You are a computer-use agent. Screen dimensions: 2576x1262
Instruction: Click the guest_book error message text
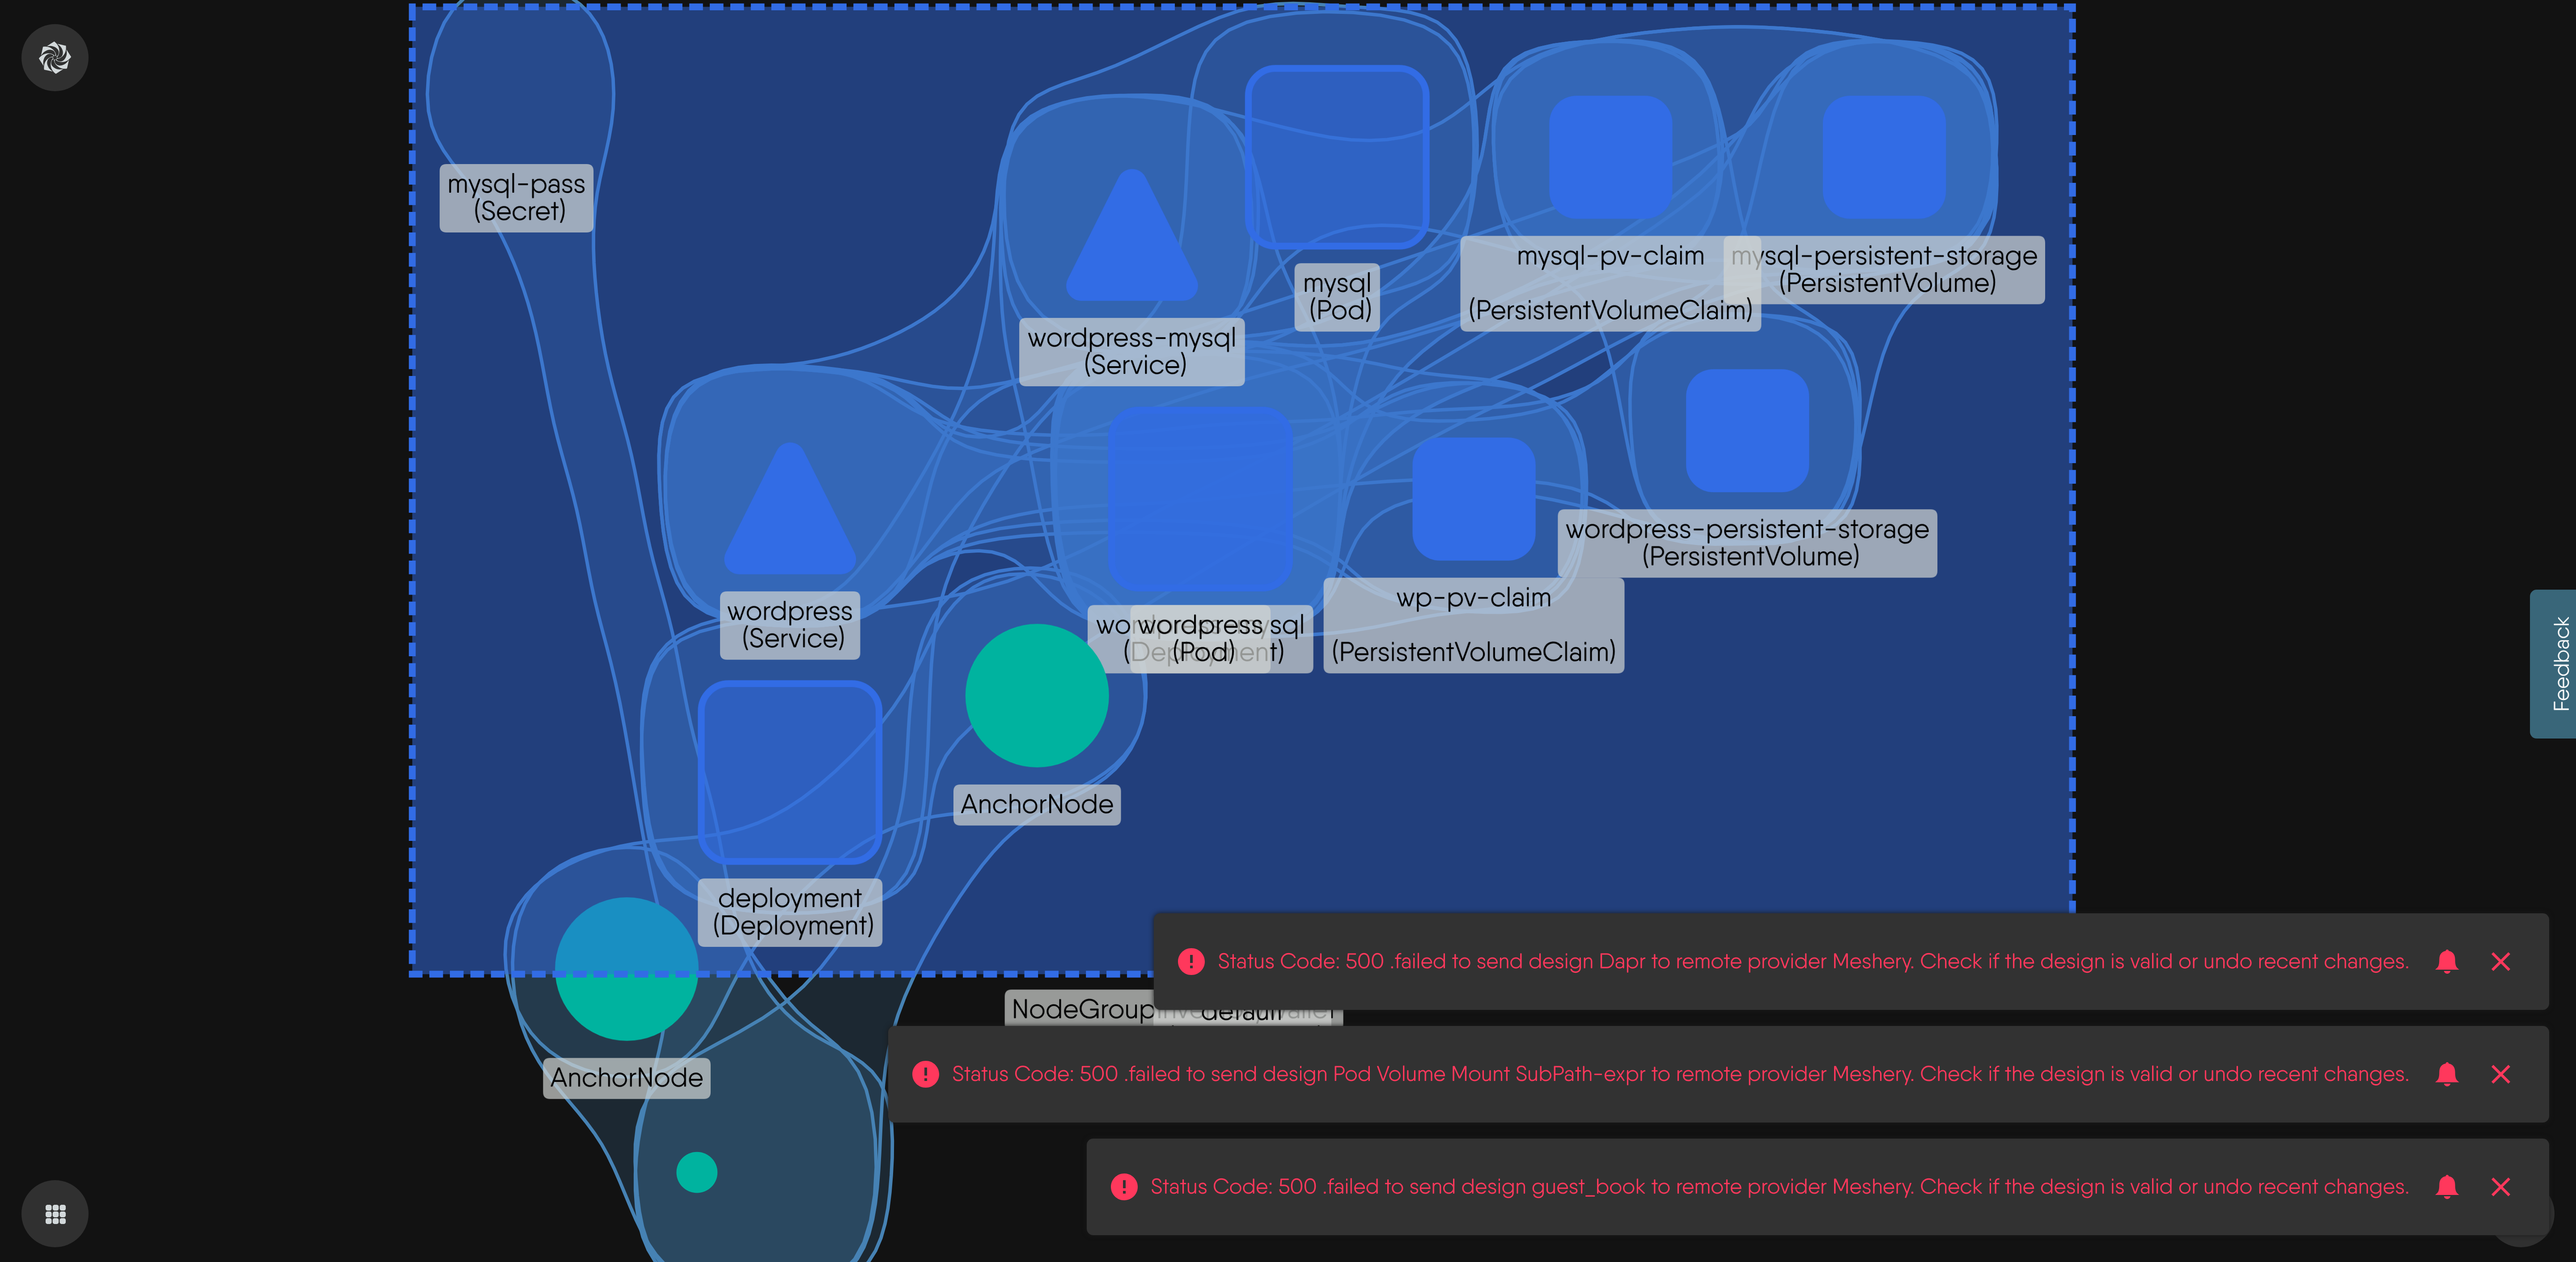(x=1779, y=1187)
